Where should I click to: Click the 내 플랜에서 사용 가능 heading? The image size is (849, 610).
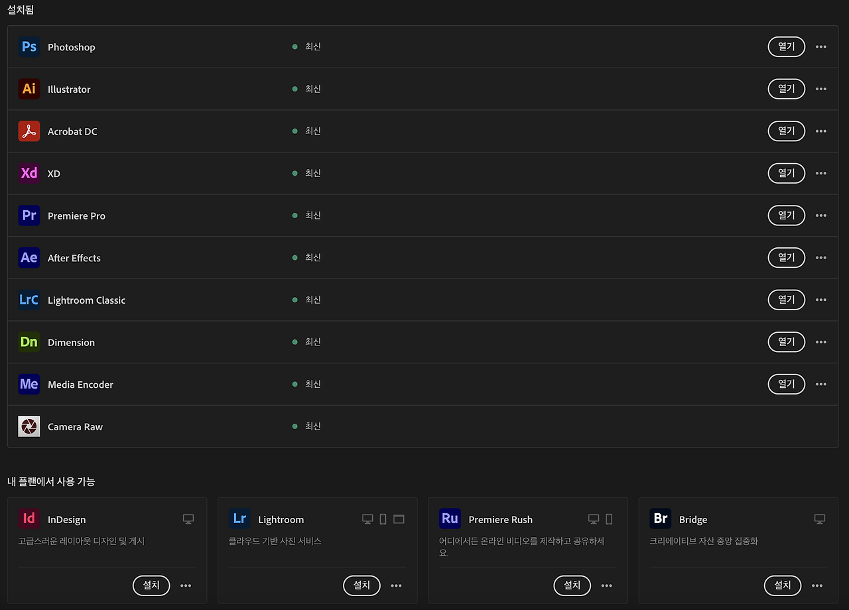pos(51,481)
